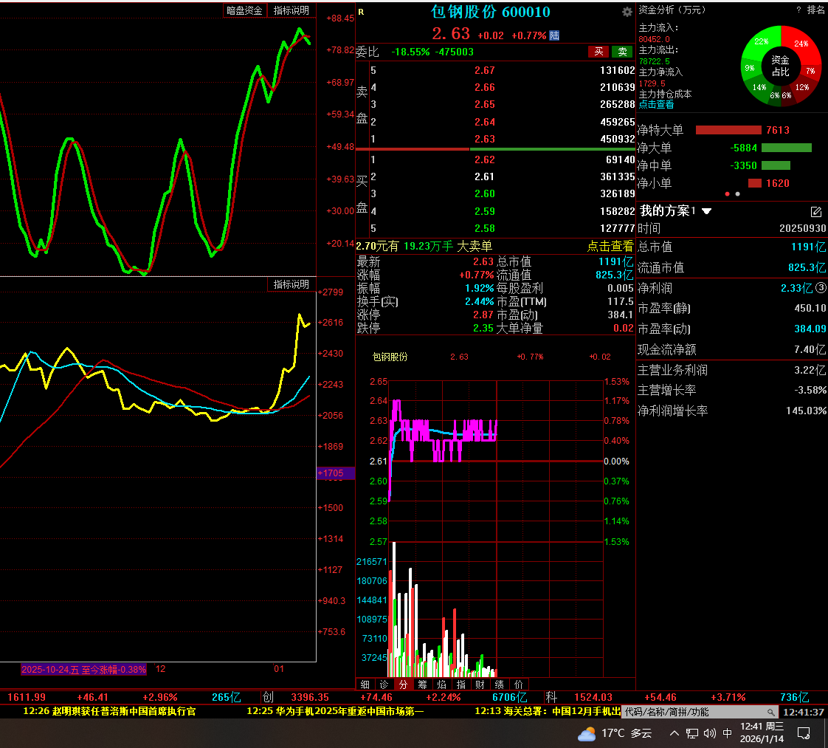This screenshot has height=748, width=828.
Task: Open the network tray icon
Action: [691, 733]
